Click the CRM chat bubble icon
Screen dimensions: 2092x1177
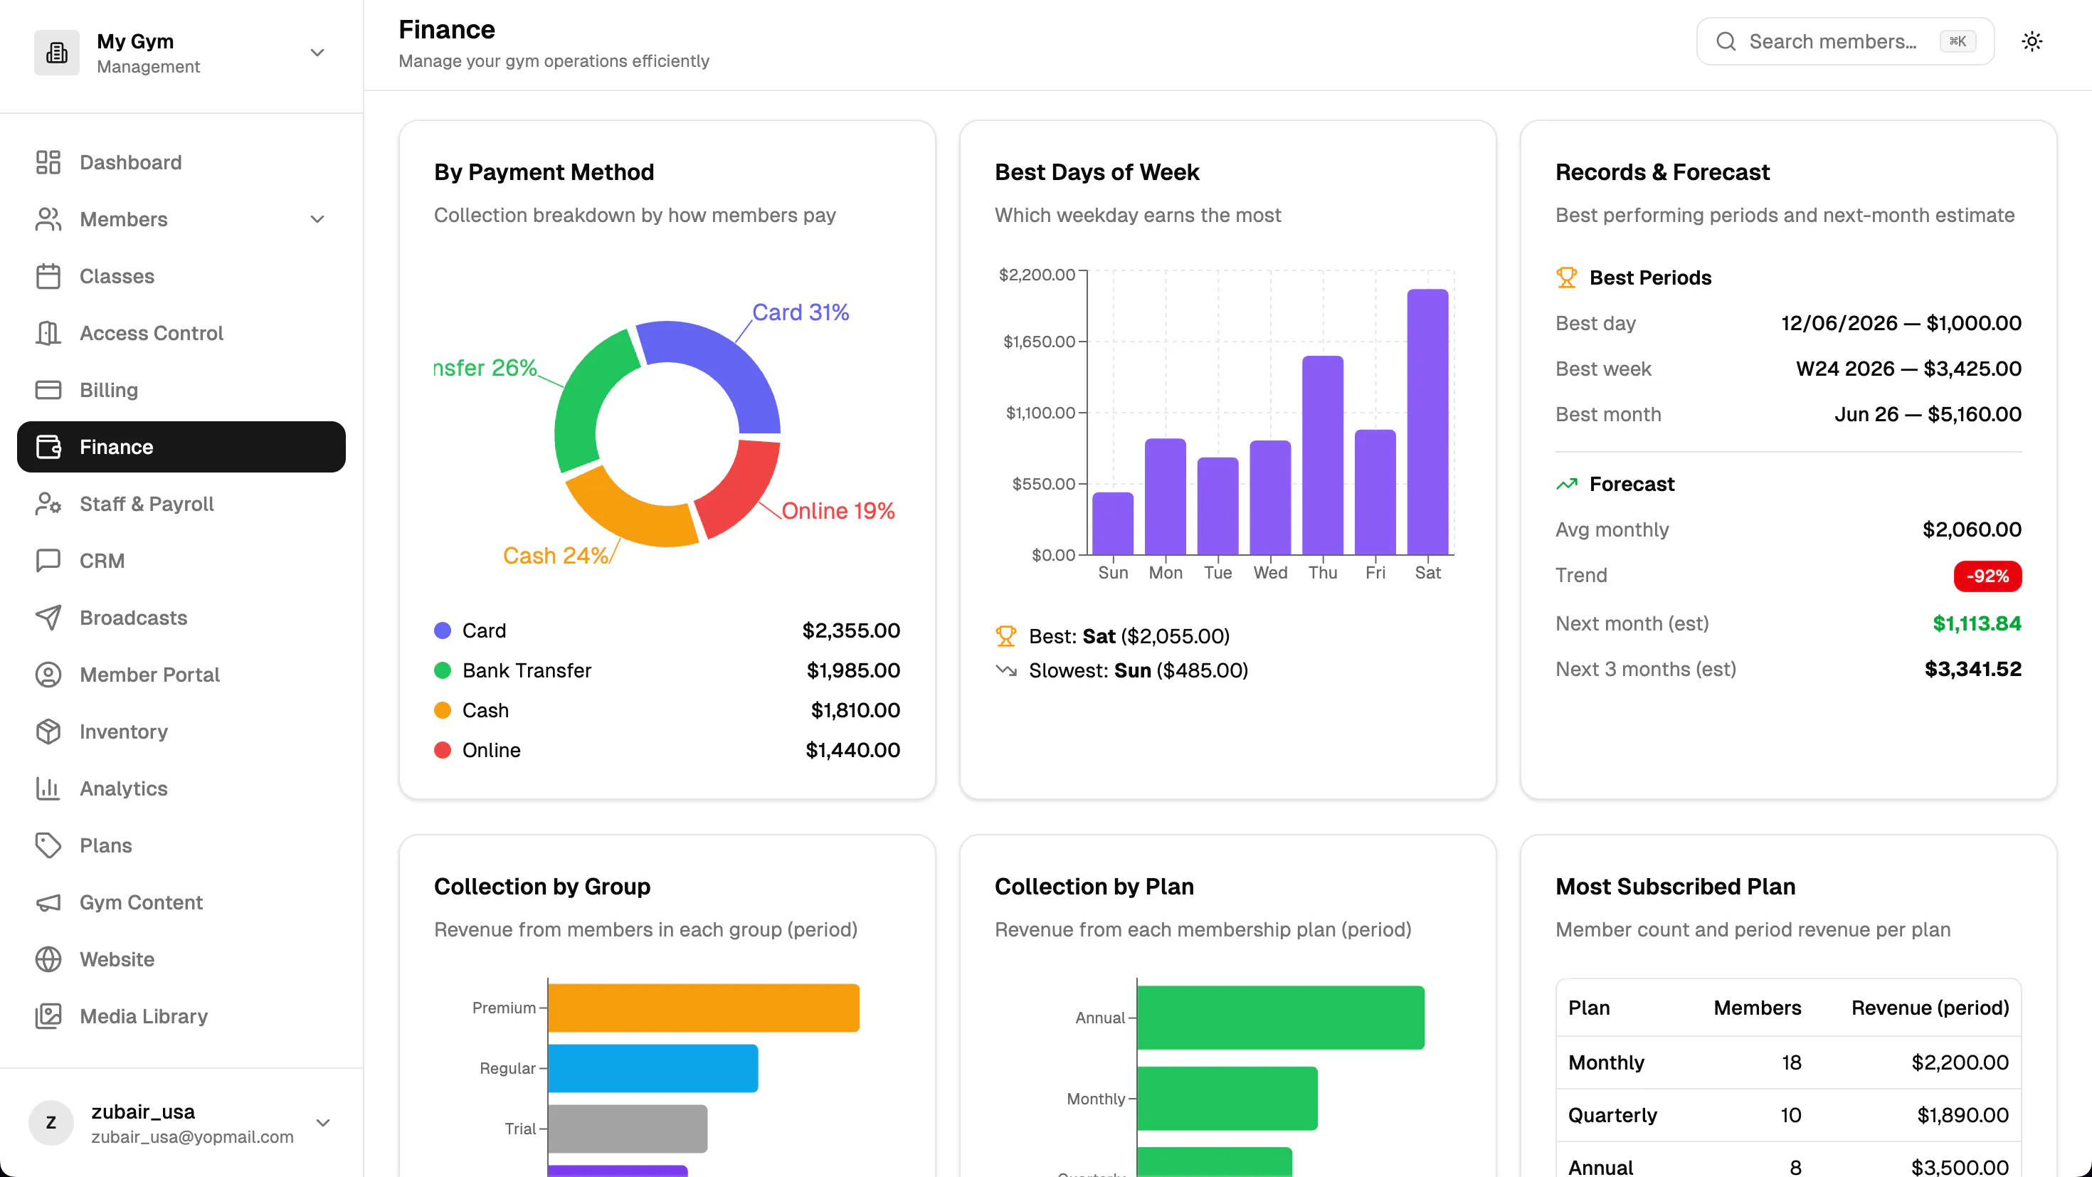click(x=48, y=561)
